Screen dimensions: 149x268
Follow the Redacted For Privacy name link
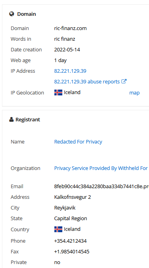(x=78, y=142)
